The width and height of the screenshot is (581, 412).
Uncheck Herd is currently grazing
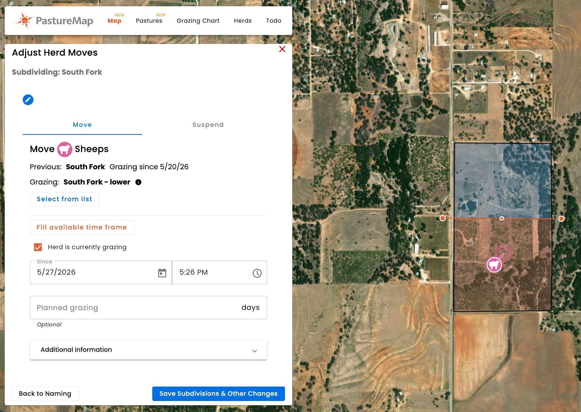tap(38, 247)
